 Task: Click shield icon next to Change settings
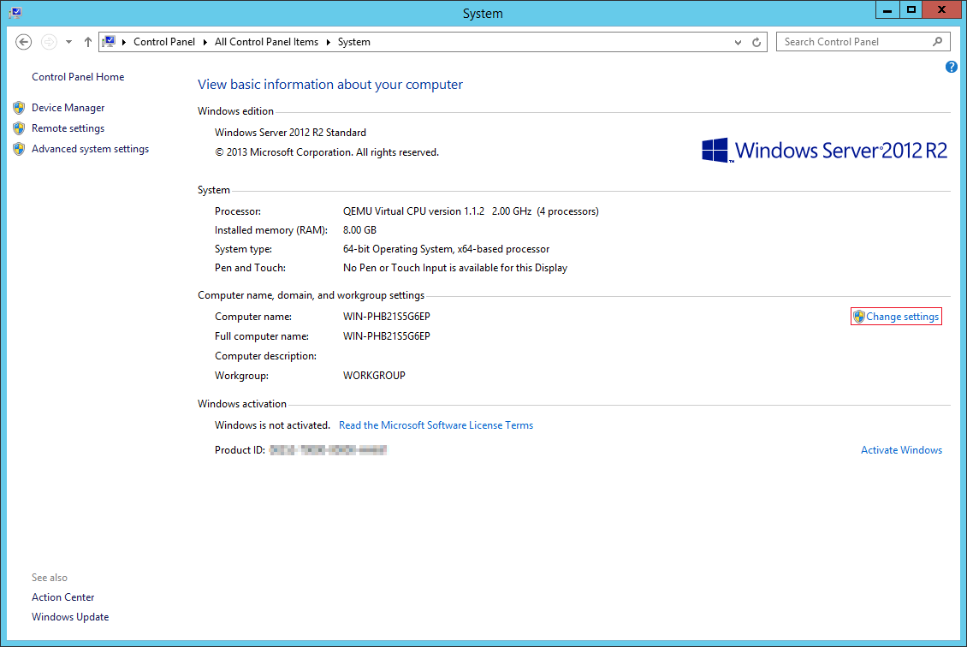click(858, 317)
